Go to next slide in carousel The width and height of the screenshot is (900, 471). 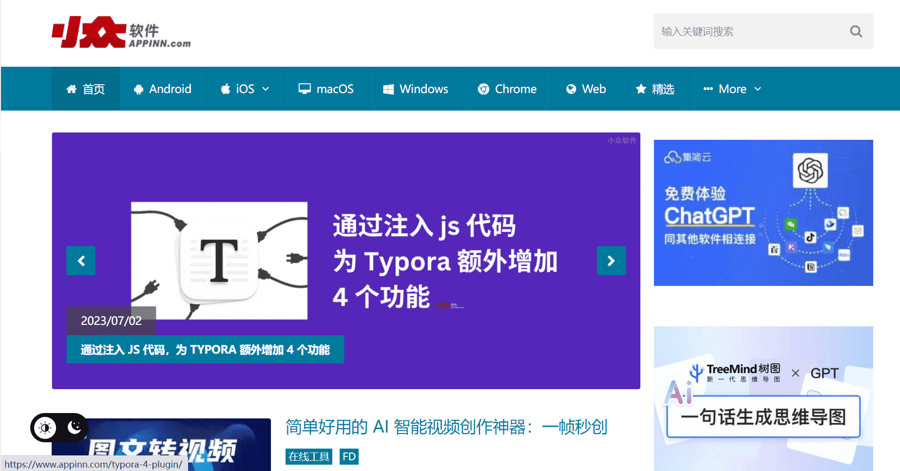pyautogui.click(x=612, y=261)
